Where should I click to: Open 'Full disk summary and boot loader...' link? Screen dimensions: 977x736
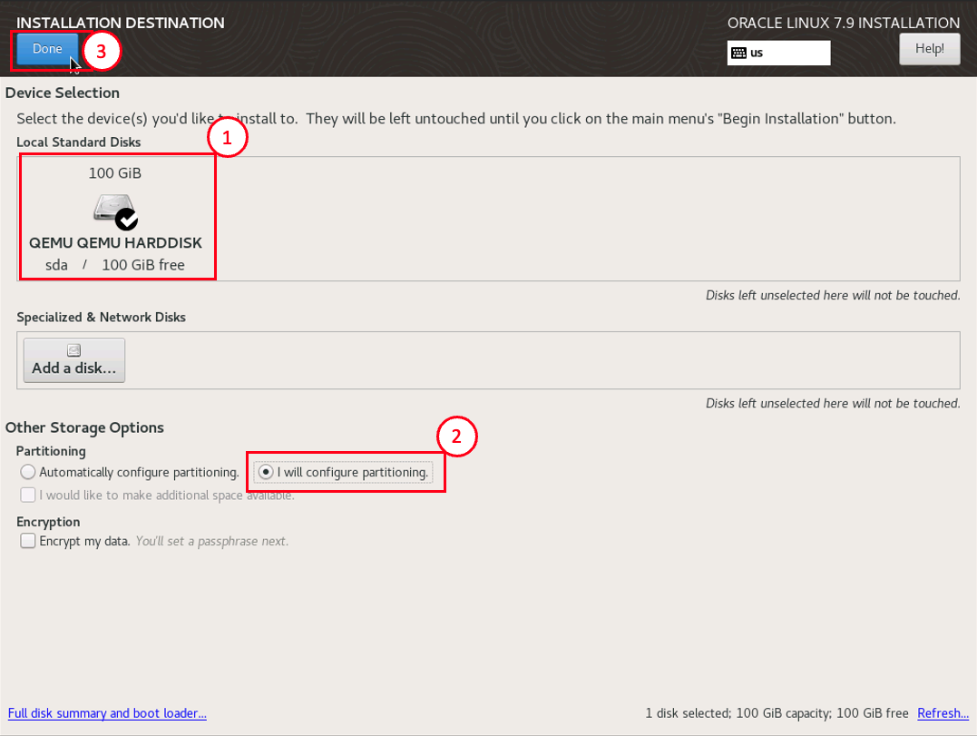(x=107, y=713)
